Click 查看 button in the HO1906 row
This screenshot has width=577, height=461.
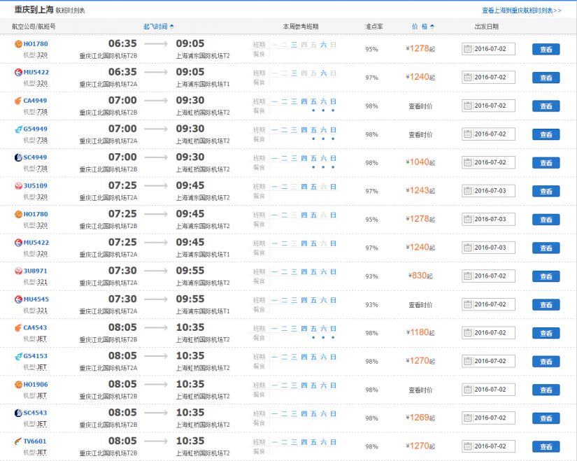(x=546, y=389)
